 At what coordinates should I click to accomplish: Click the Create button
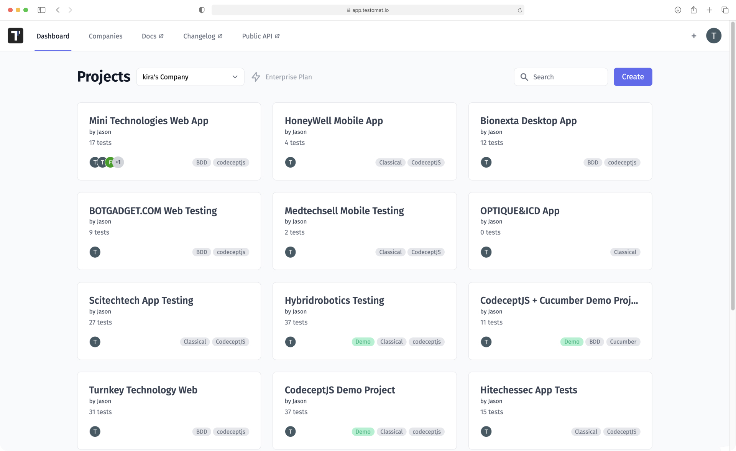(632, 77)
